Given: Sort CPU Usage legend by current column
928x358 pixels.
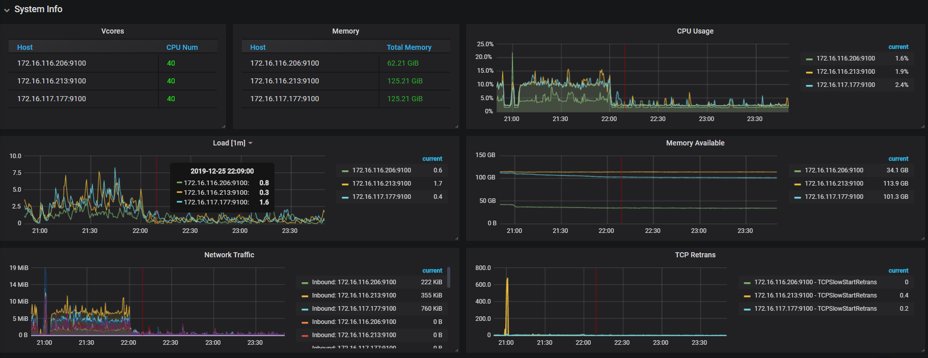Looking at the screenshot, I should tap(898, 47).
